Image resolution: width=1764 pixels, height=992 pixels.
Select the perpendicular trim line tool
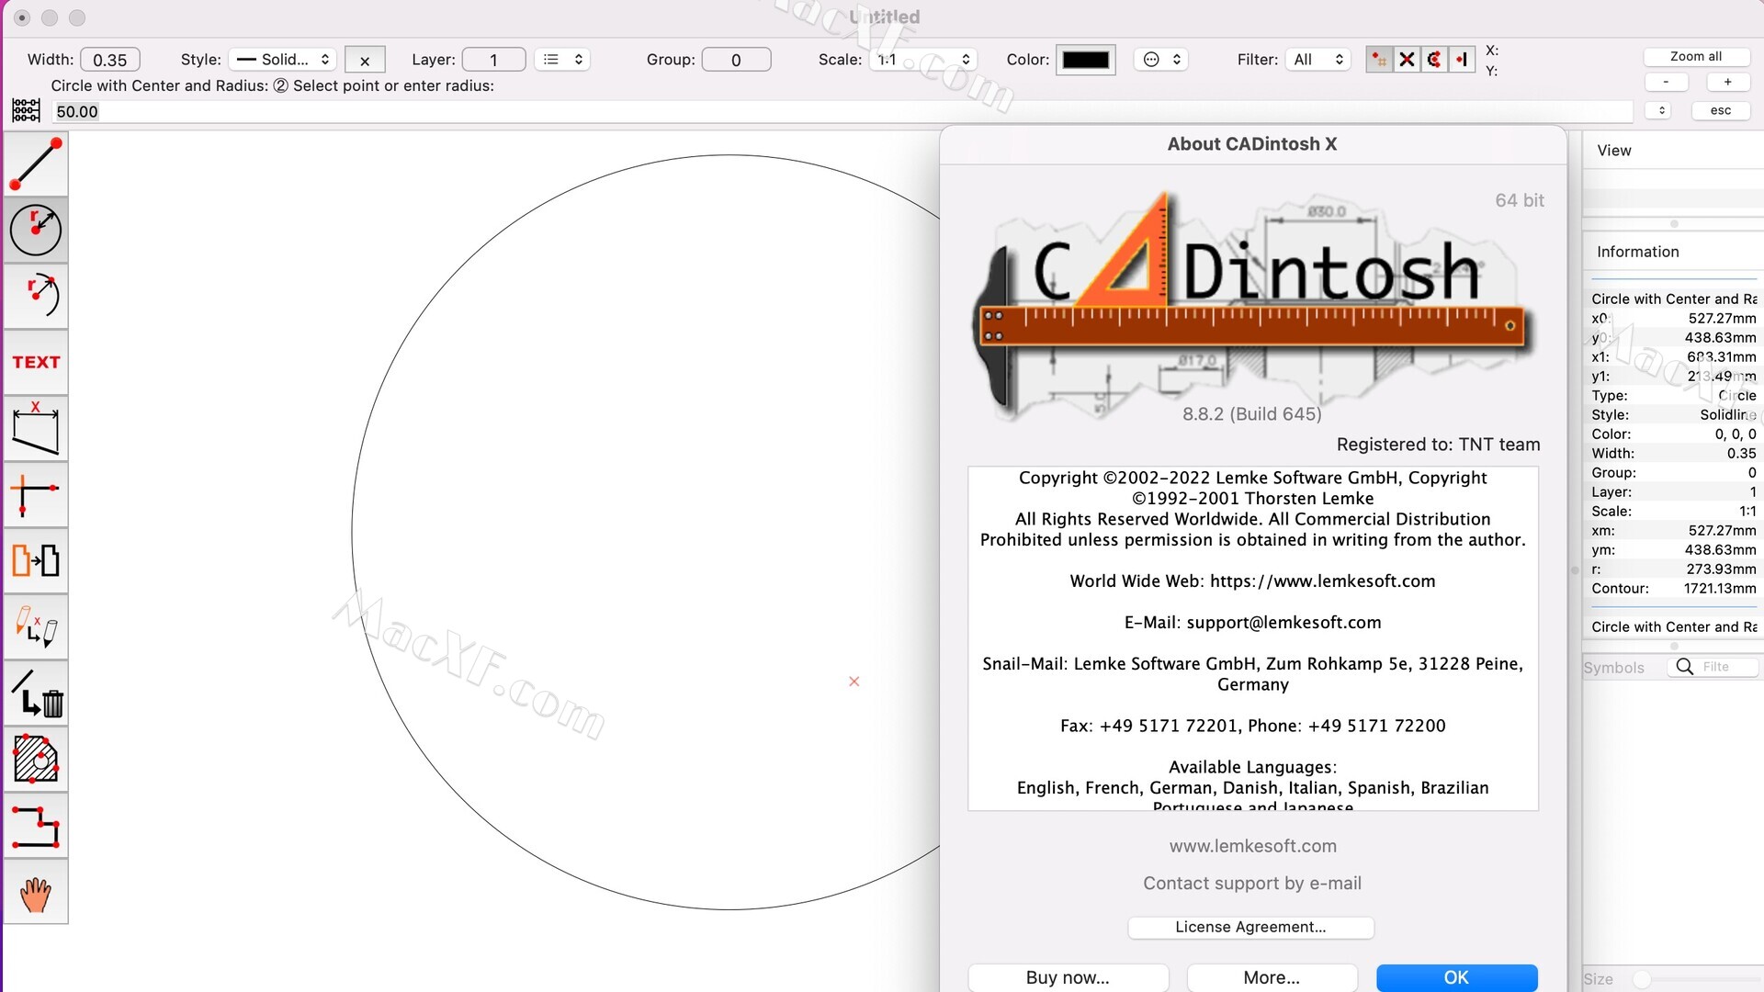pyautogui.click(x=36, y=494)
